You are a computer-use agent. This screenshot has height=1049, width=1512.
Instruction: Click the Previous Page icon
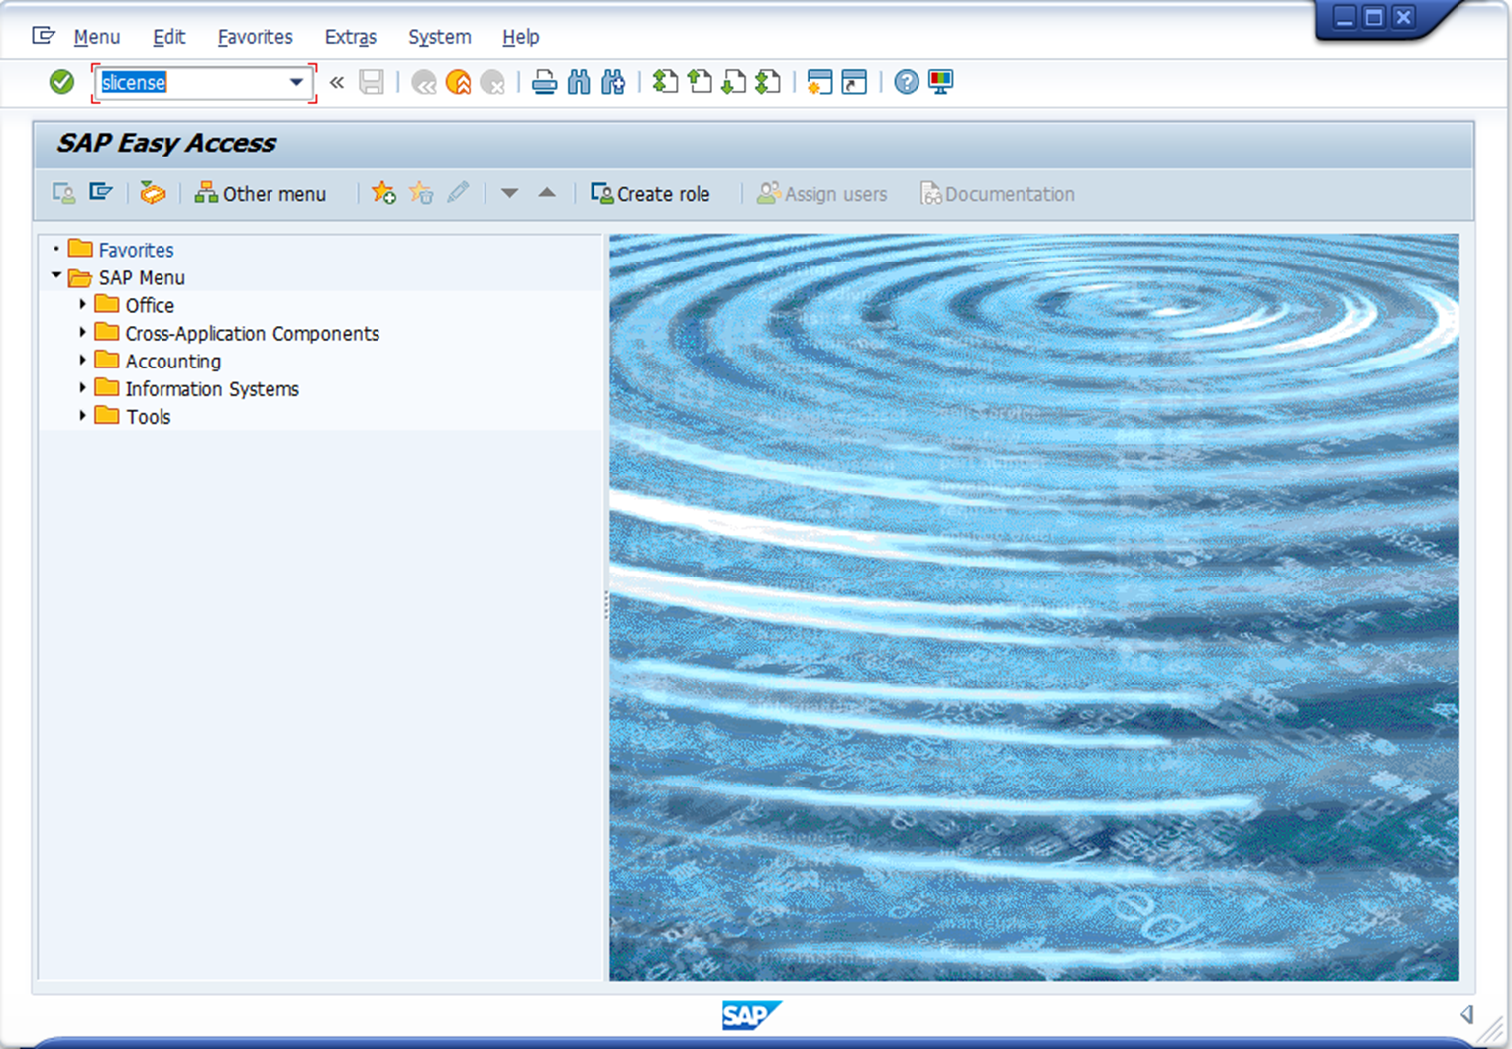[x=700, y=82]
